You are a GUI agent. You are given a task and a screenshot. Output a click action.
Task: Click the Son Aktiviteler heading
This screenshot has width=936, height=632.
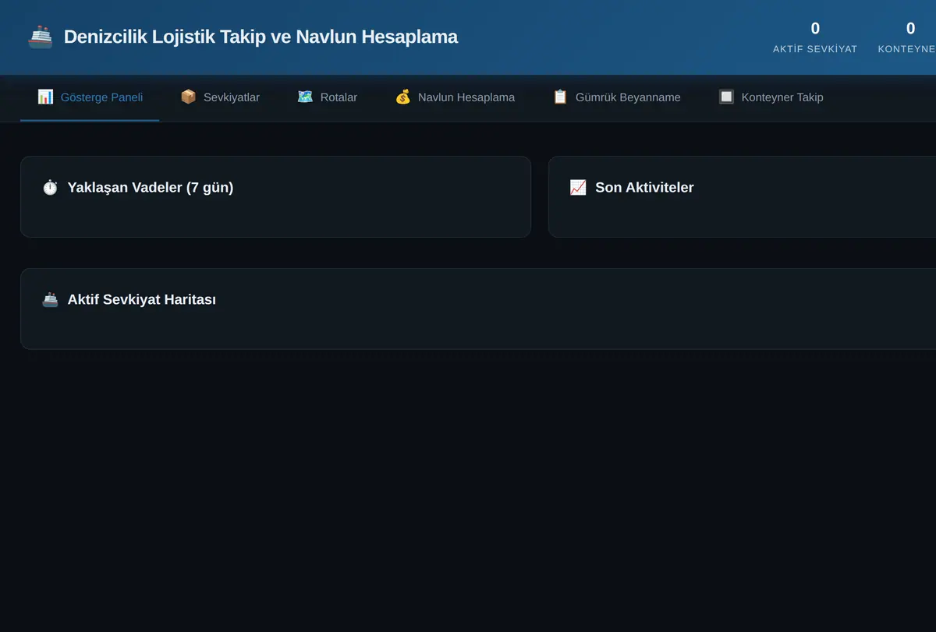644,188
